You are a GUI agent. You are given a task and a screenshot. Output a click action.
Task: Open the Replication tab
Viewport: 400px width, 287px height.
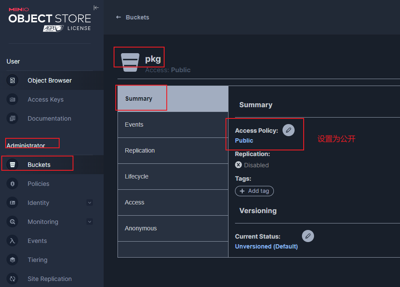click(x=140, y=150)
